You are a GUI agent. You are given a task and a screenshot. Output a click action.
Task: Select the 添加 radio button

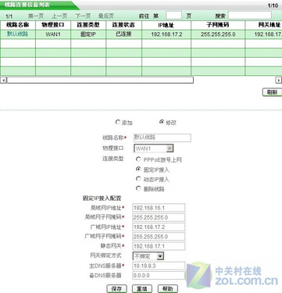pyautogui.click(x=118, y=122)
